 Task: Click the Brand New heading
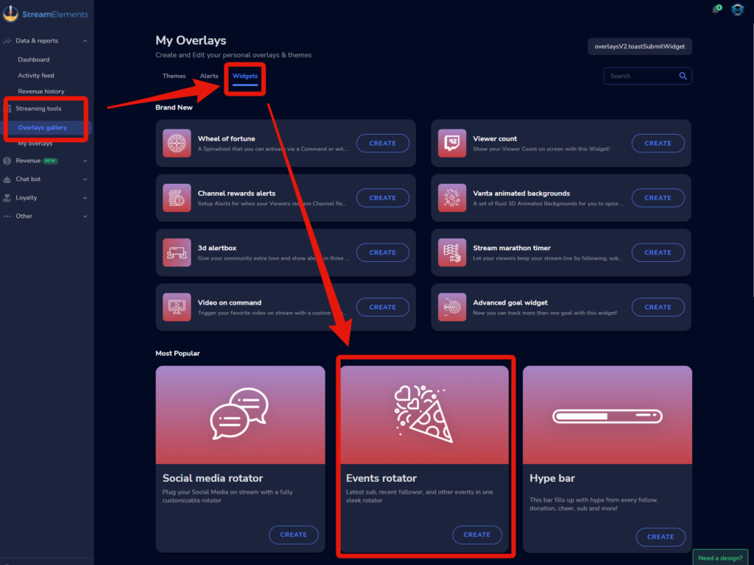pyautogui.click(x=174, y=107)
